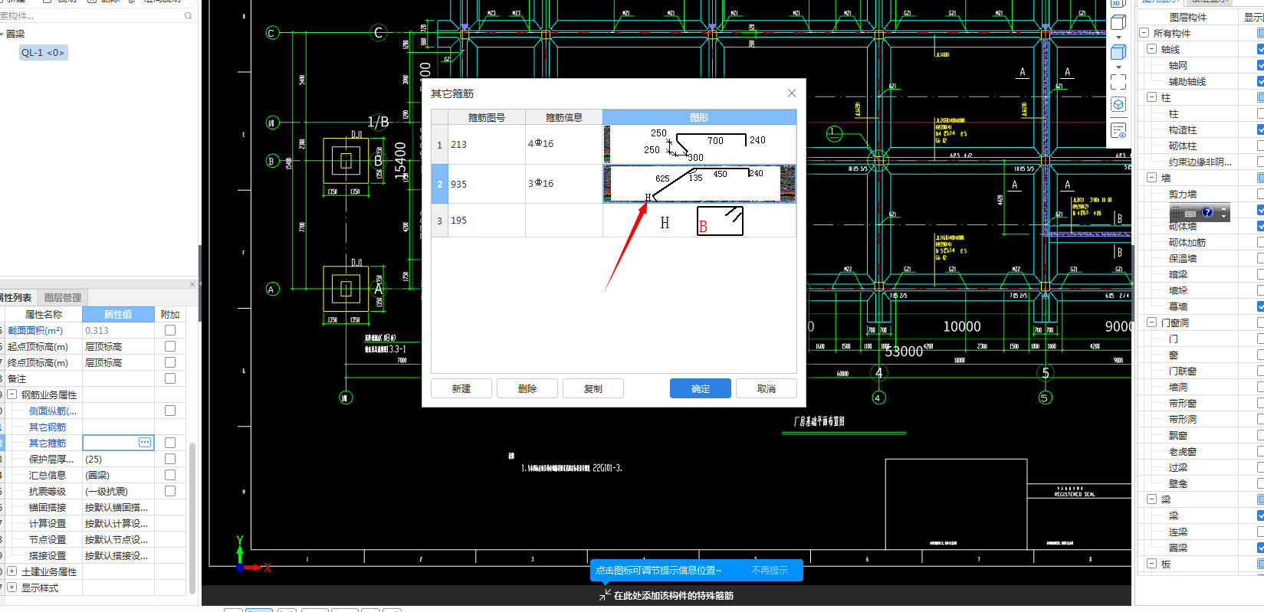Click the search magnifier in component search box

click(x=189, y=15)
